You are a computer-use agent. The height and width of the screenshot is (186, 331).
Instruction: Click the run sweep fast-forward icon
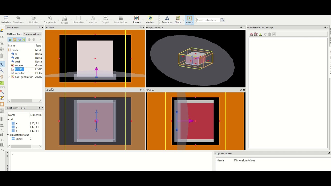[274, 34]
